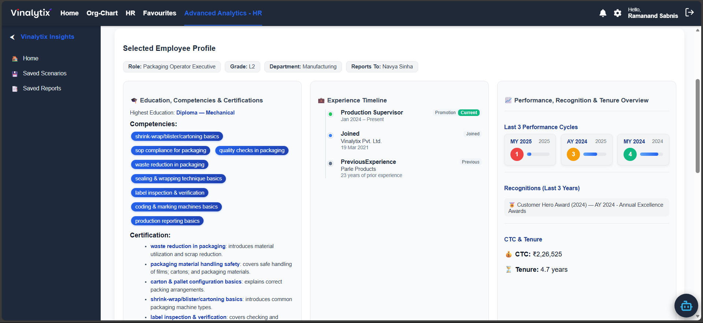The image size is (703, 323).
Task: Click sop compliance for packaging chip
Action: (171, 150)
